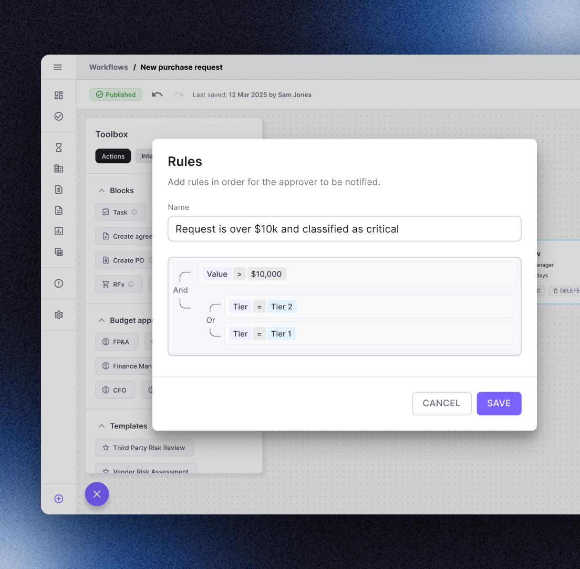Save the rule
The height and width of the screenshot is (569, 580).
pyautogui.click(x=499, y=404)
